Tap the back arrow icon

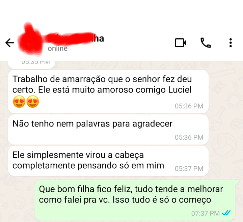pyautogui.click(x=10, y=43)
